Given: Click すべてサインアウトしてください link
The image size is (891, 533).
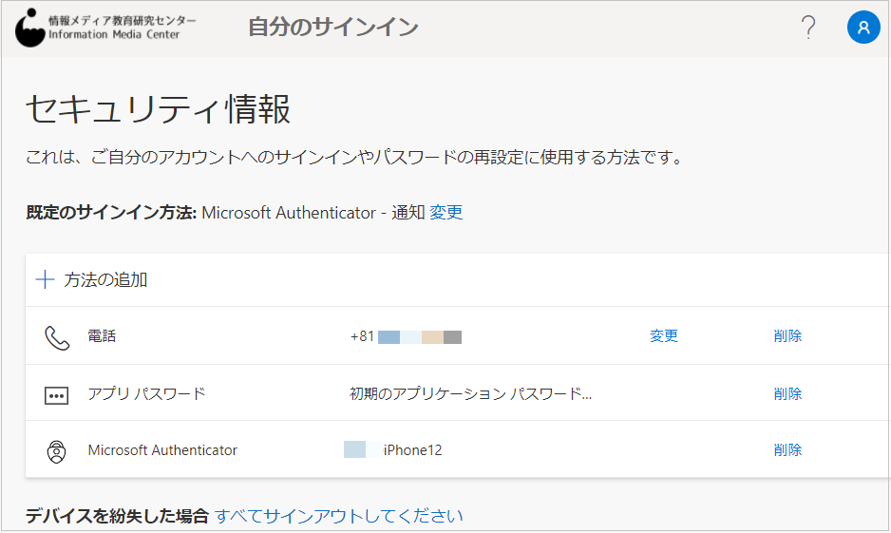Looking at the screenshot, I should (339, 516).
